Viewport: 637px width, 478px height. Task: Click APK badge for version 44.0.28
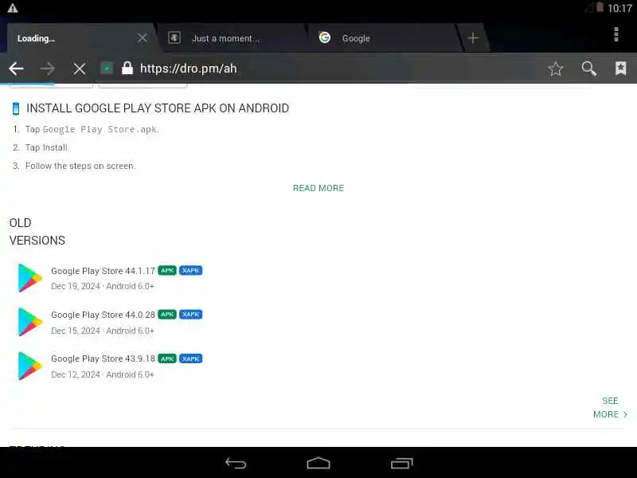tap(167, 315)
